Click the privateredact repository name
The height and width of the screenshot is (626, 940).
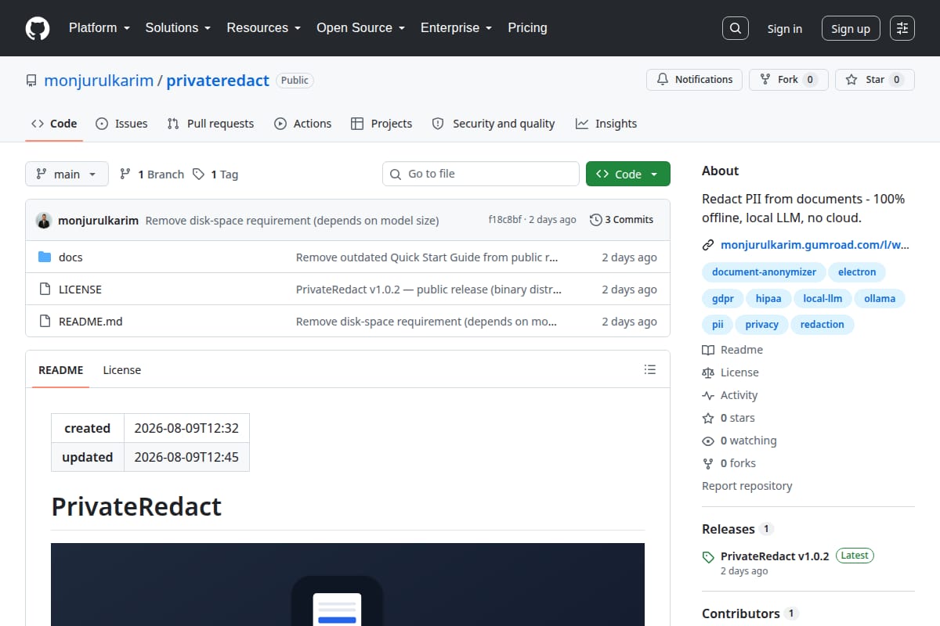tap(218, 81)
